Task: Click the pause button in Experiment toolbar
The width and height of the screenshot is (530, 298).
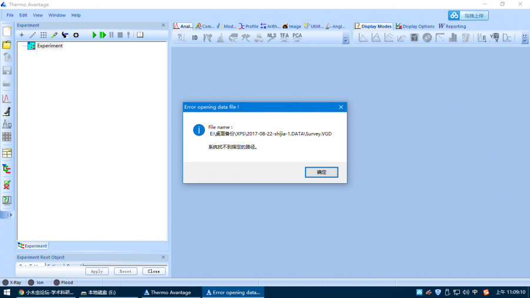Action: [x=111, y=35]
